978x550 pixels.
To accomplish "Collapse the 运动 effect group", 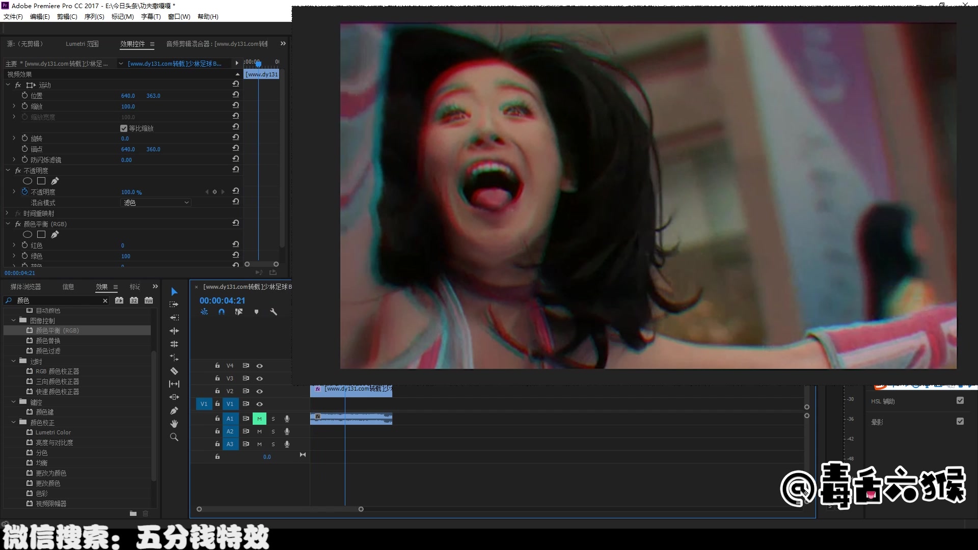I will pos(8,85).
